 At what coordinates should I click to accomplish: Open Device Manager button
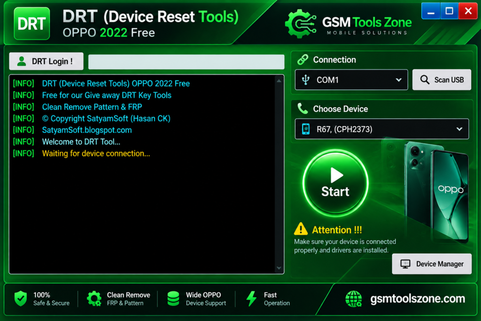click(x=432, y=264)
